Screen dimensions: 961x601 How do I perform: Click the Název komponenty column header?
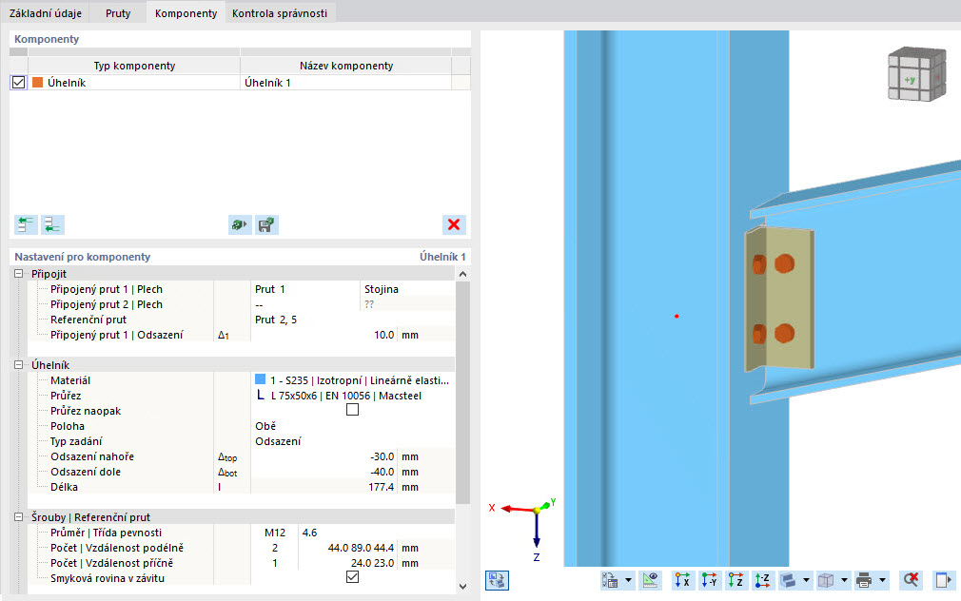point(345,66)
